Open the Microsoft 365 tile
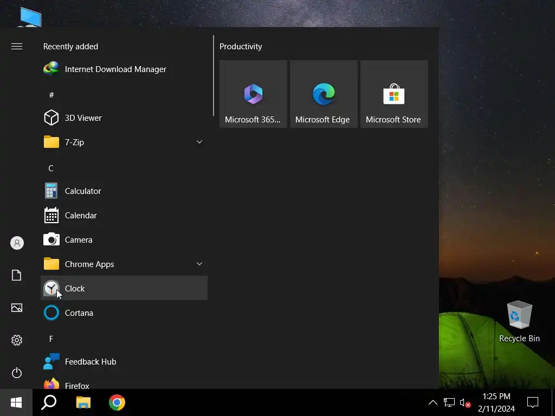 pos(253,94)
